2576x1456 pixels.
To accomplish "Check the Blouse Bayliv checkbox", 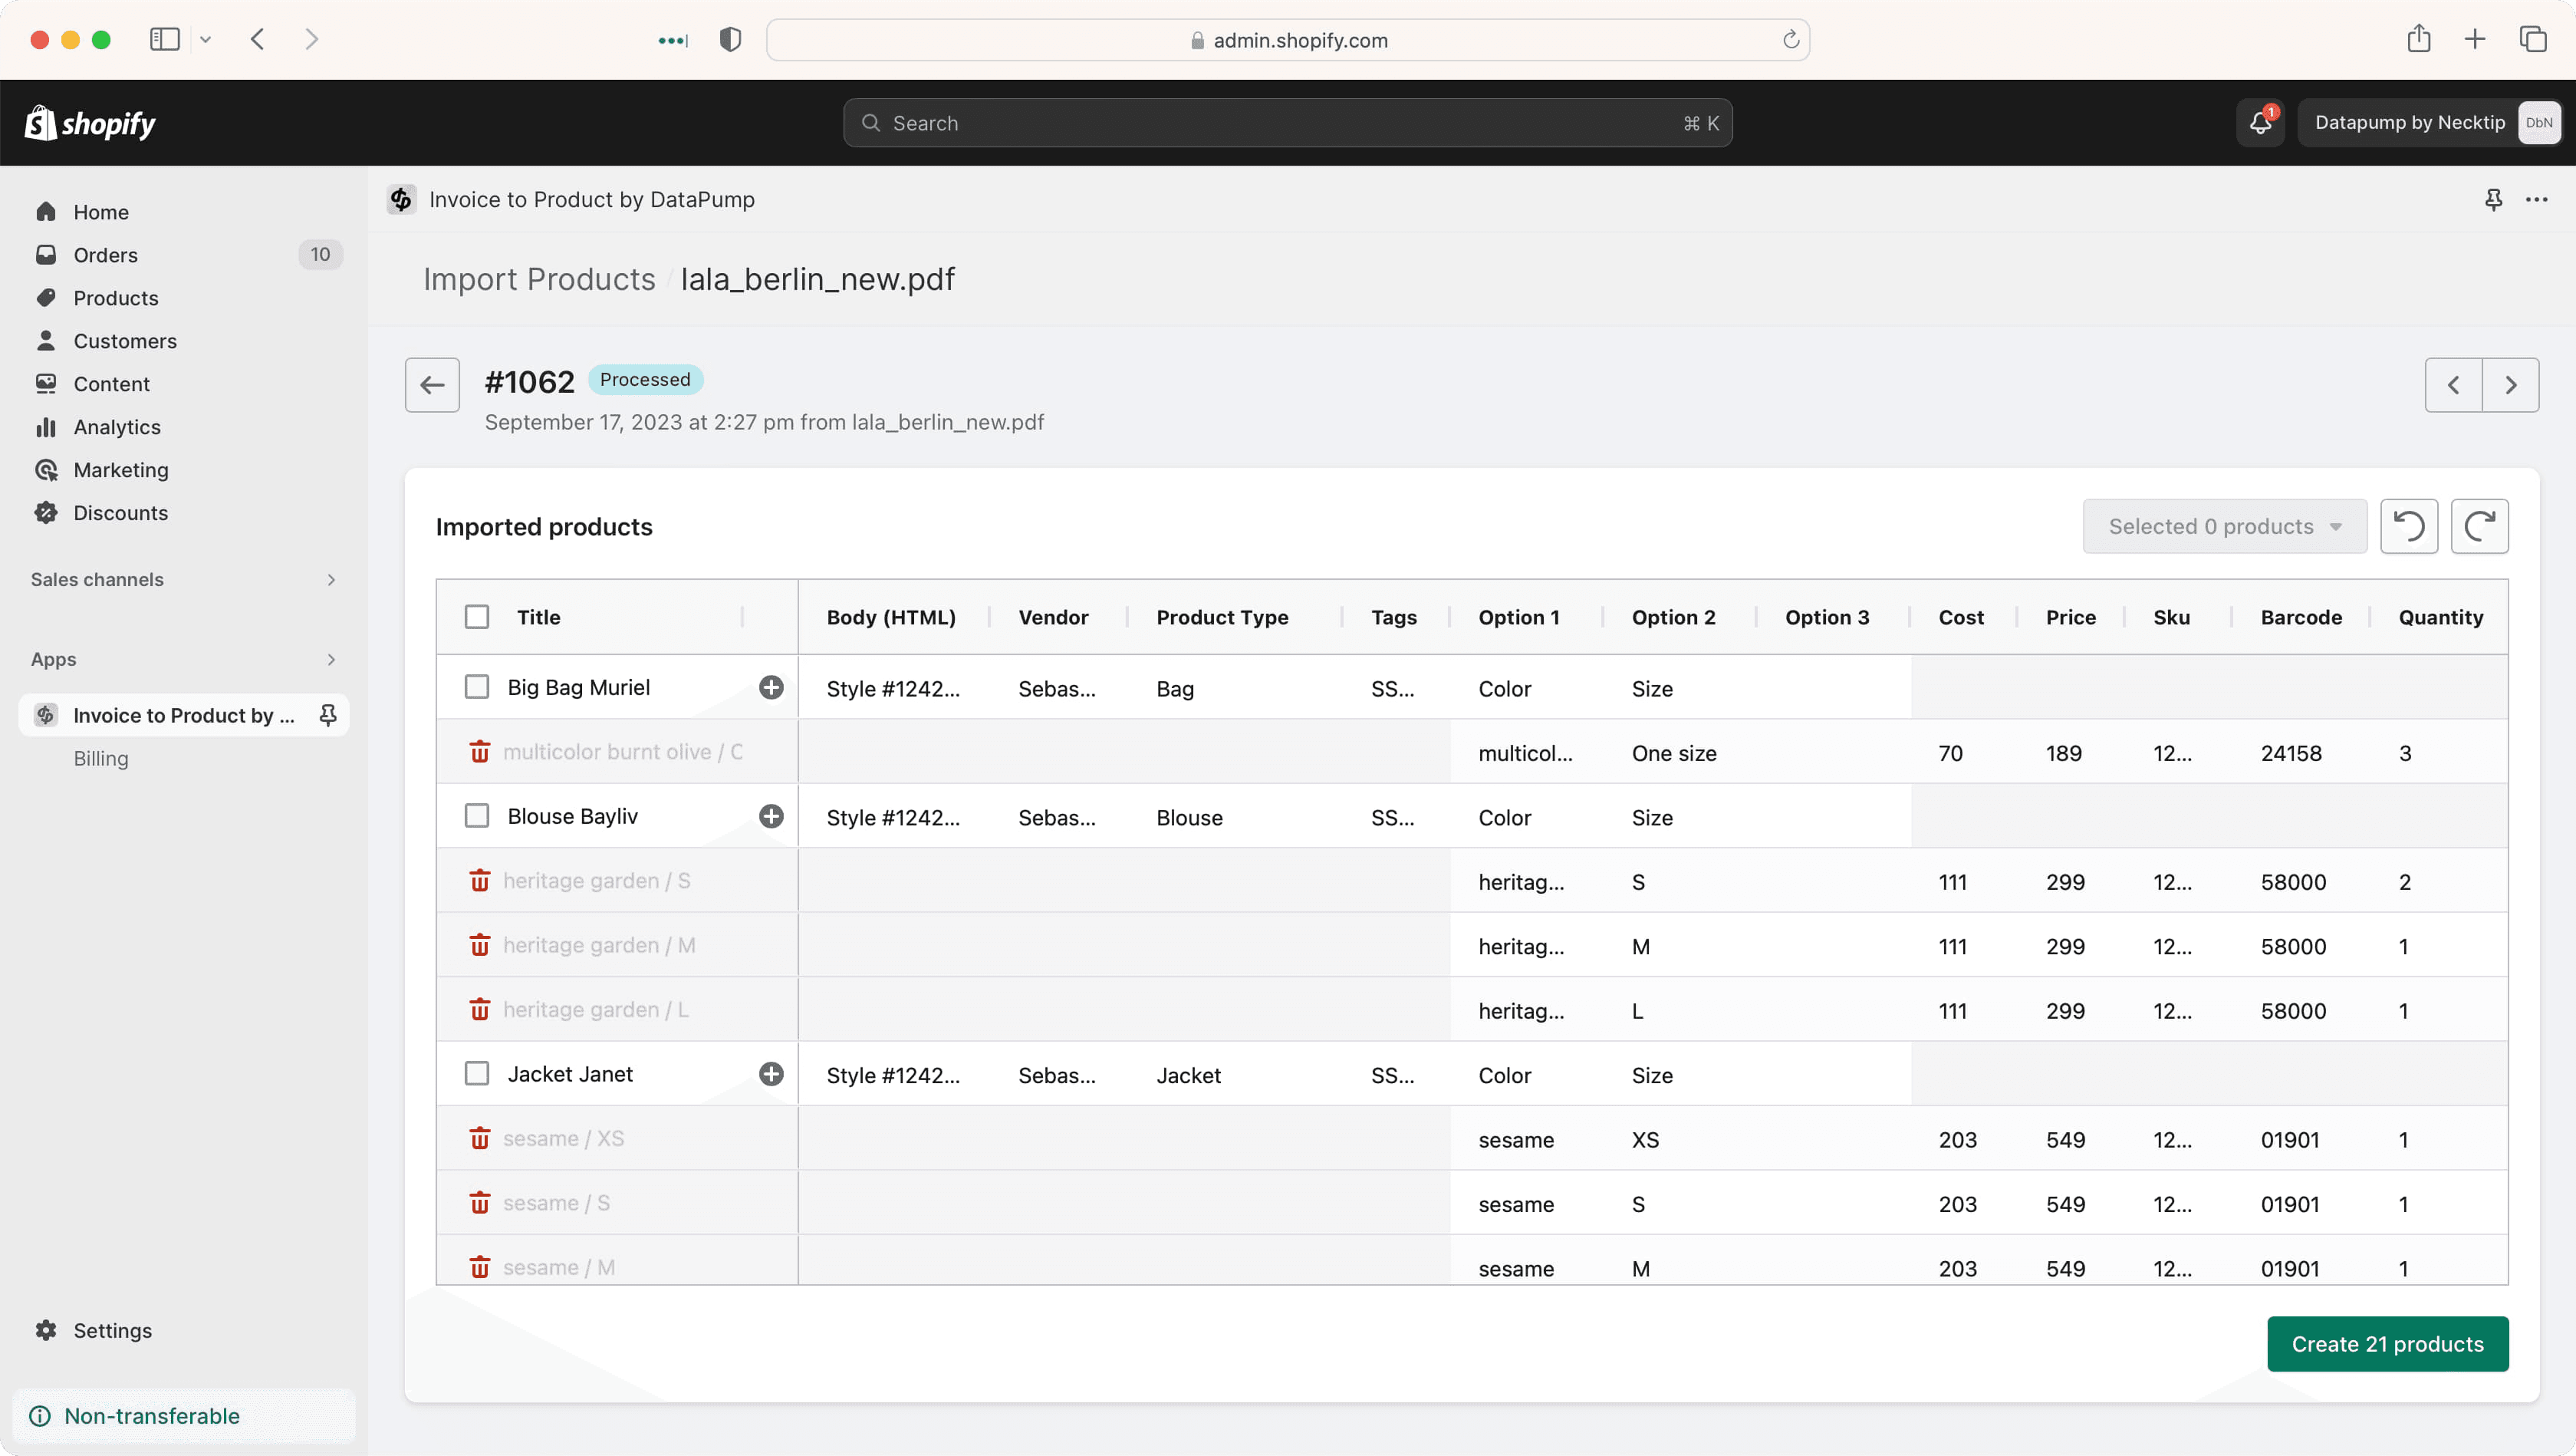I will pyautogui.click(x=477, y=816).
